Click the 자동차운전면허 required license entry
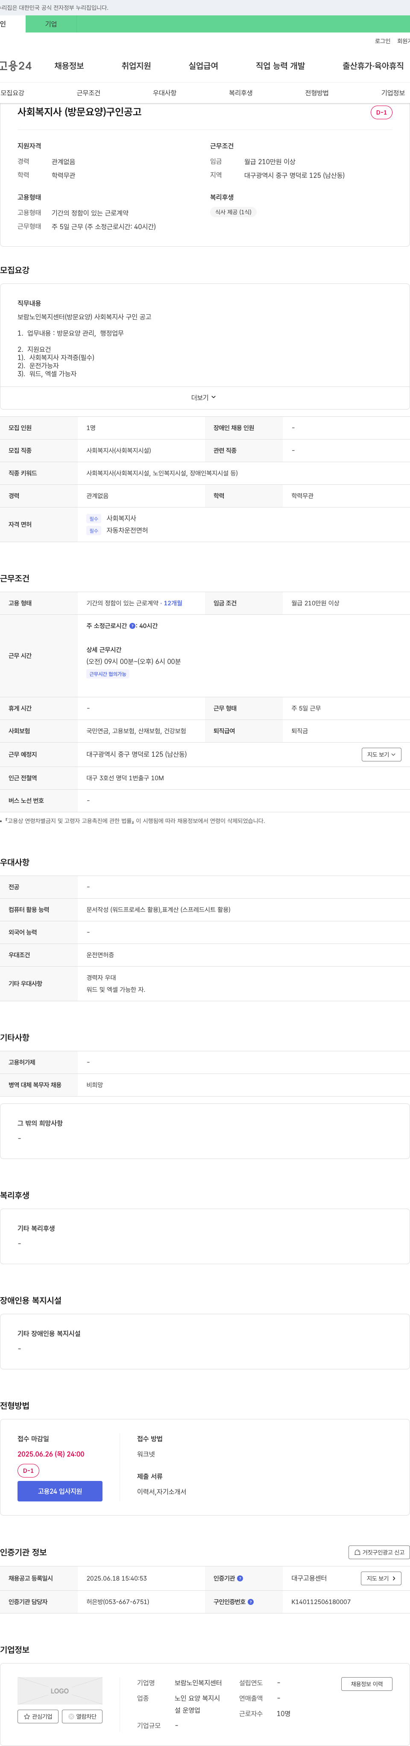This screenshot has width=410, height=1746. coord(126,531)
